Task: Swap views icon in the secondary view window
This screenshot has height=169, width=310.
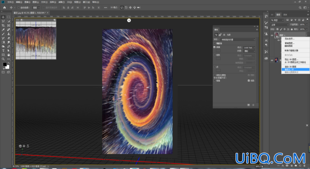Action: click(55, 20)
